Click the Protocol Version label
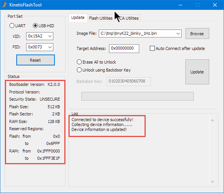The height and width of the screenshot is (193, 224). [25, 92]
